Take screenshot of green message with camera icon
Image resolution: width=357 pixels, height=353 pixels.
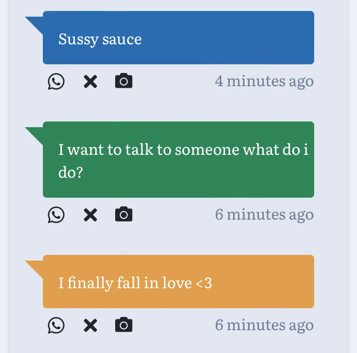pyautogui.click(x=124, y=215)
